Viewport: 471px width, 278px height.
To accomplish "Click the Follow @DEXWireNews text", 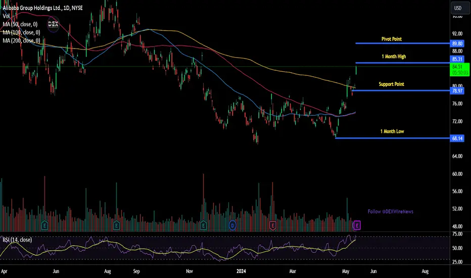I will pyautogui.click(x=391, y=212).
